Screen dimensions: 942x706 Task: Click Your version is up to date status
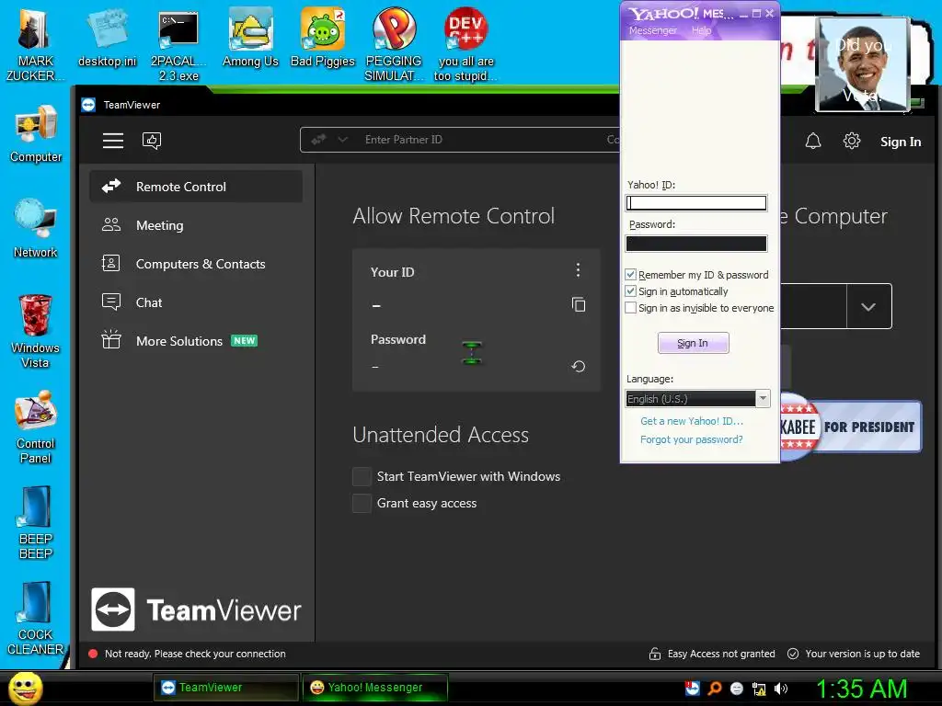click(854, 654)
